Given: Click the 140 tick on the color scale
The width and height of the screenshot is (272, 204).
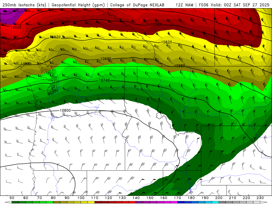Looking at the screenshot, I should point(136,198).
